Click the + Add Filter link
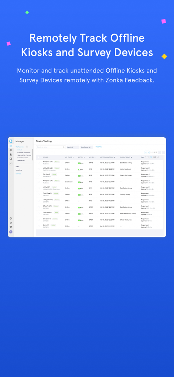The image size is (174, 377). click(x=98, y=147)
